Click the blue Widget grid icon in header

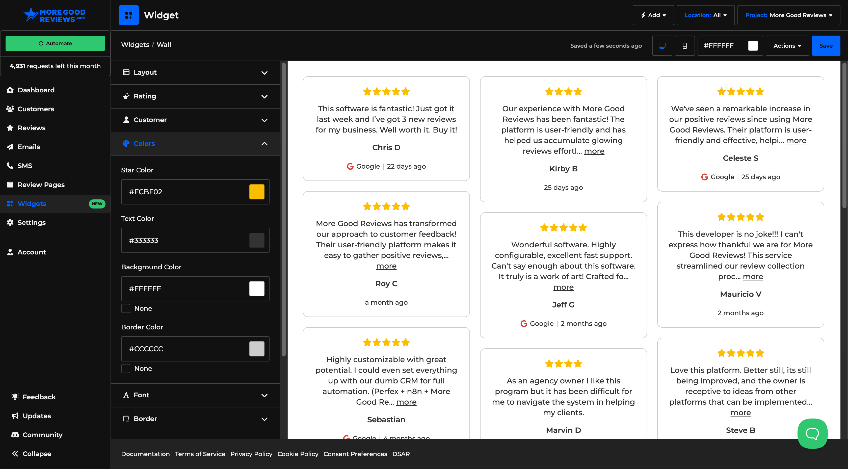[x=128, y=15]
